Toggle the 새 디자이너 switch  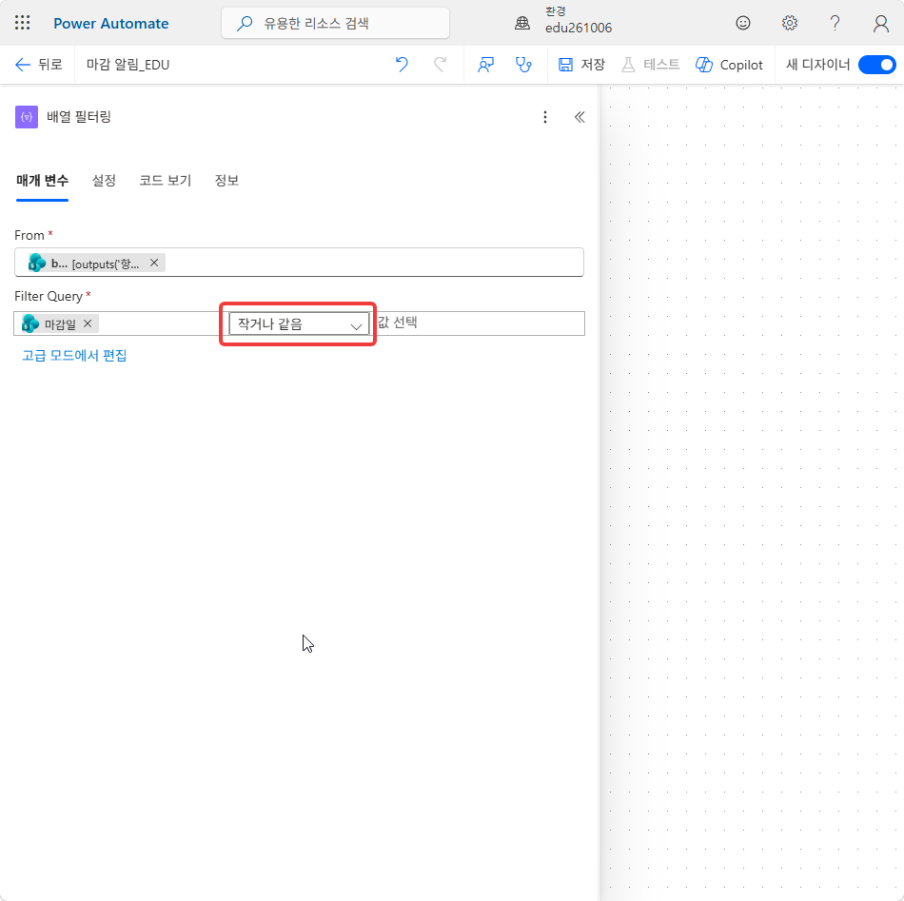pos(876,65)
